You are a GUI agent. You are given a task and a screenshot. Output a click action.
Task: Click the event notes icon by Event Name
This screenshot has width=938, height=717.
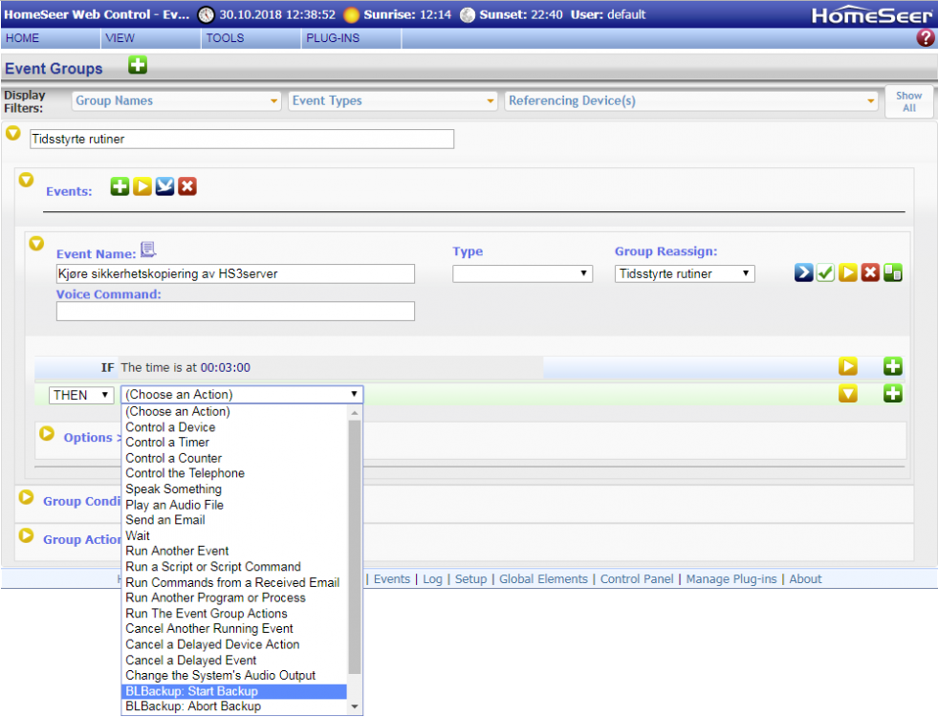tap(148, 250)
